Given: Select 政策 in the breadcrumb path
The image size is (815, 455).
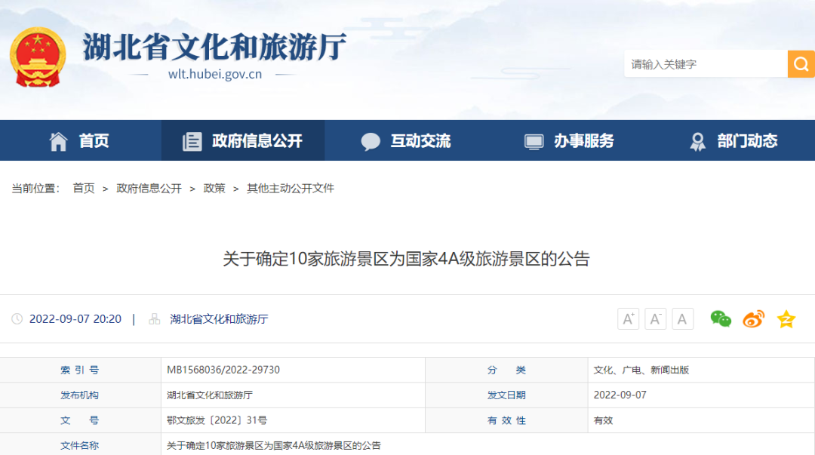Looking at the screenshot, I should click(214, 189).
